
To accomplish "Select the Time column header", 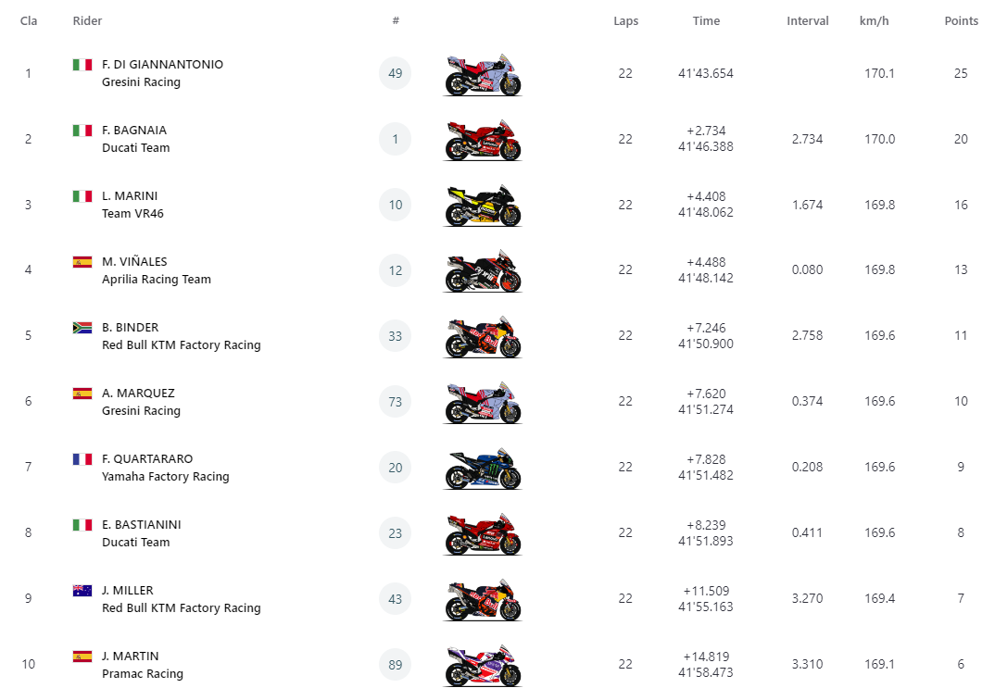I will 706,21.
